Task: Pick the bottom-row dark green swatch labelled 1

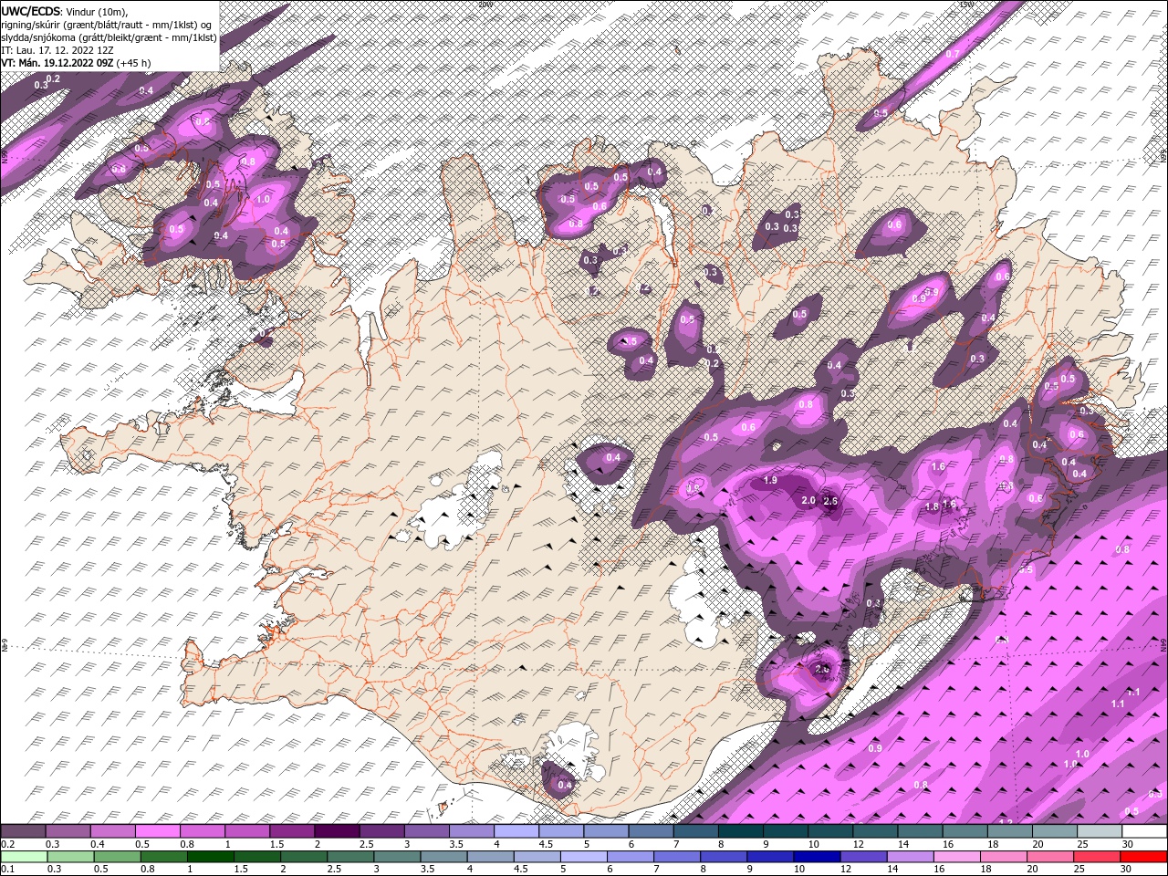Action: pyautogui.click(x=210, y=857)
